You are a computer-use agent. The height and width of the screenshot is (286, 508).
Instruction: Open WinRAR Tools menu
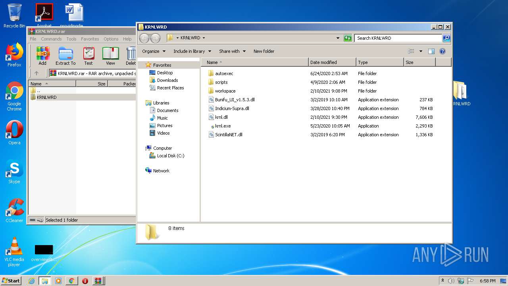tap(71, 39)
